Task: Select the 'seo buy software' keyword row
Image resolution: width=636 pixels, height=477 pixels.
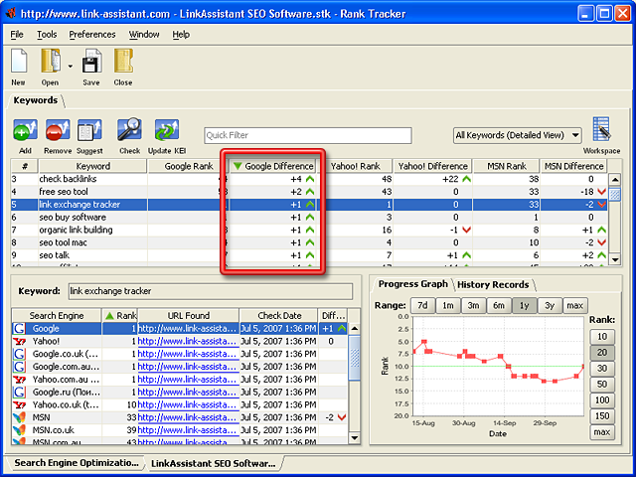Action: click(x=309, y=217)
